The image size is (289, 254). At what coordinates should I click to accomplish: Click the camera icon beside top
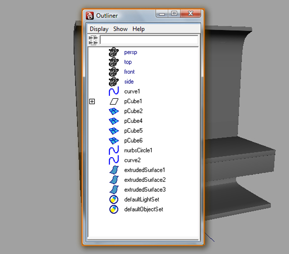coord(114,62)
